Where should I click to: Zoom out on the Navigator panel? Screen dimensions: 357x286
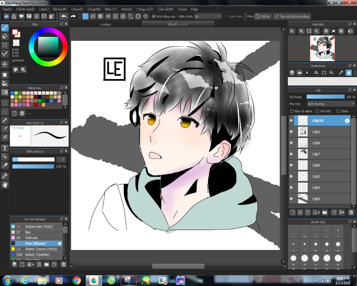point(316,31)
